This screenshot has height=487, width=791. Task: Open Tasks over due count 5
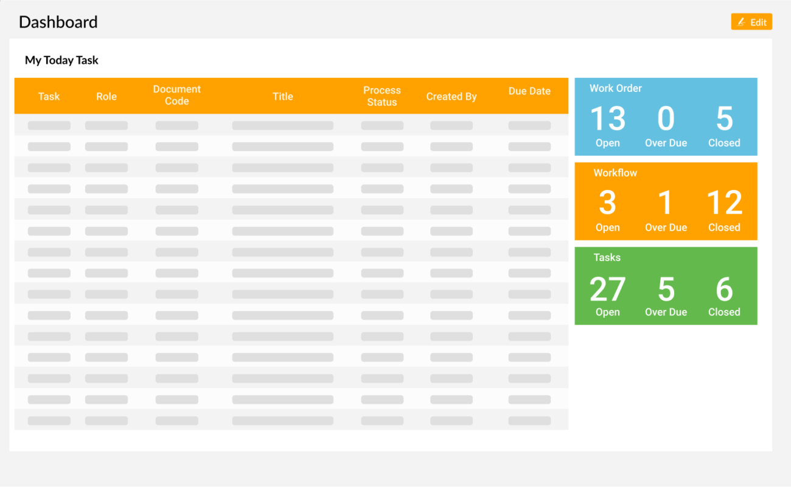coord(666,289)
